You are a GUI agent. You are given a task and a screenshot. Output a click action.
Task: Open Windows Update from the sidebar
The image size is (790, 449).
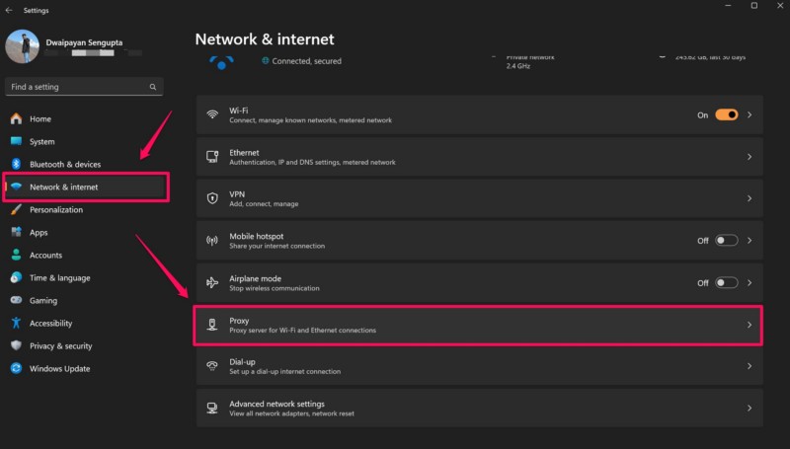[59, 368]
